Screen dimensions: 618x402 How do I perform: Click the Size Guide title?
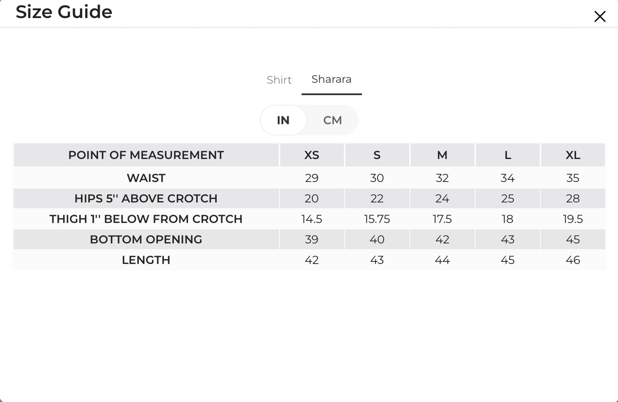[x=64, y=12]
